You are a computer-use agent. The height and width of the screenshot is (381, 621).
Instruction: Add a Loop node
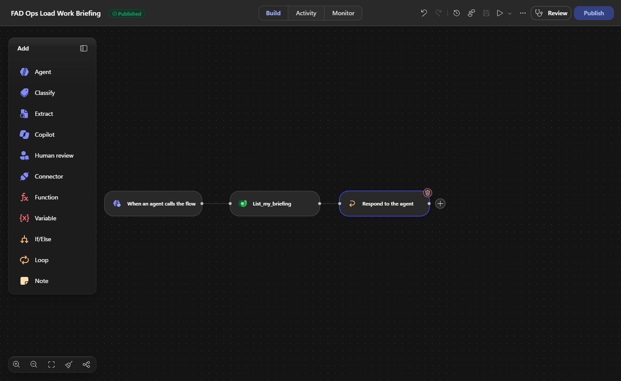(x=52, y=260)
